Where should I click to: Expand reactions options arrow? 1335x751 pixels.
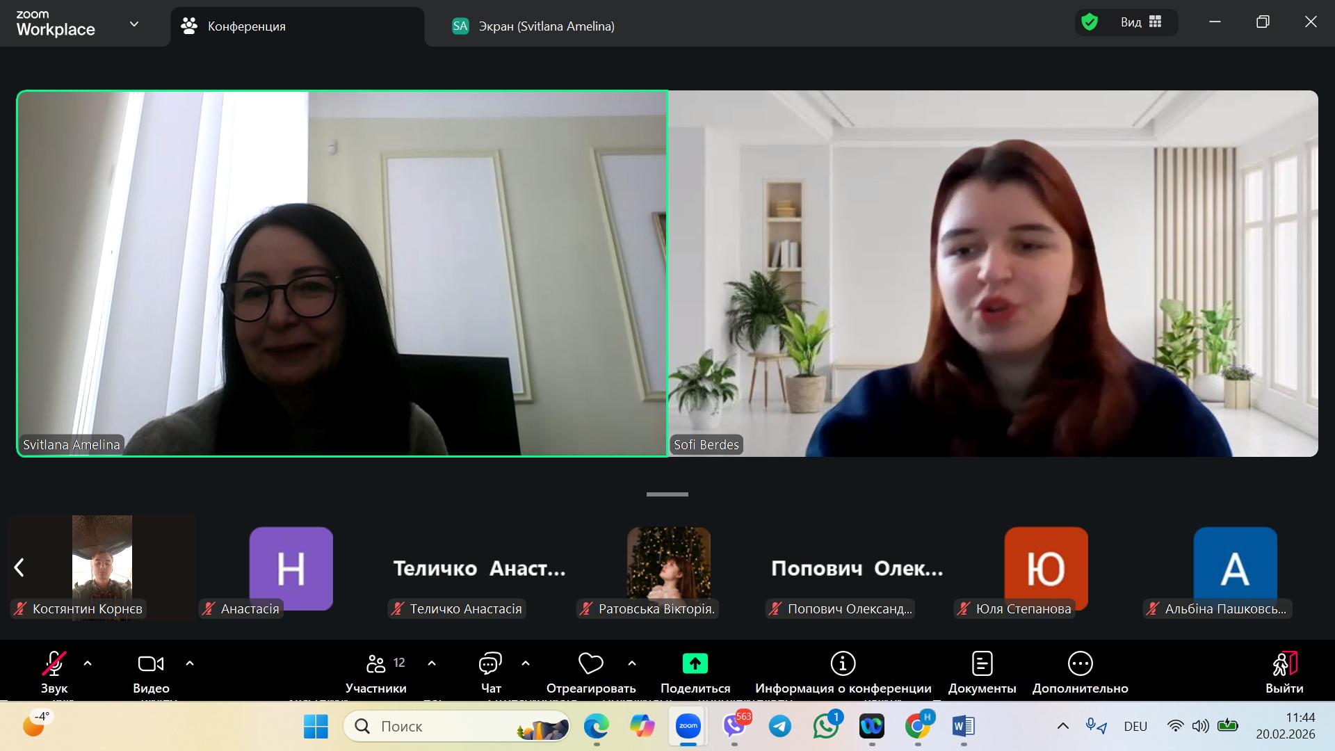click(x=632, y=663)
